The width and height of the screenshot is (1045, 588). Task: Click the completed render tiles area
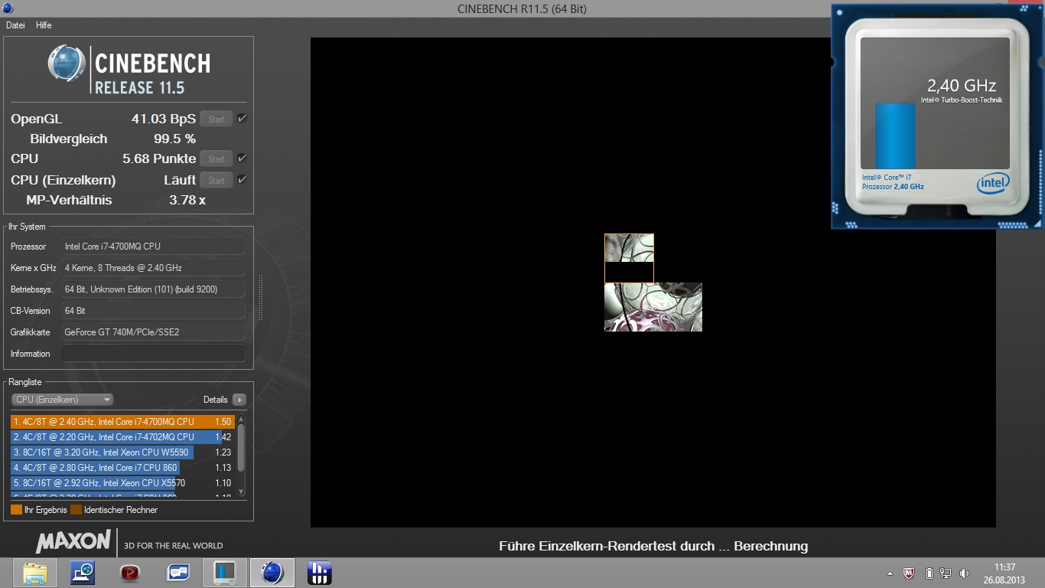[653, 307]
